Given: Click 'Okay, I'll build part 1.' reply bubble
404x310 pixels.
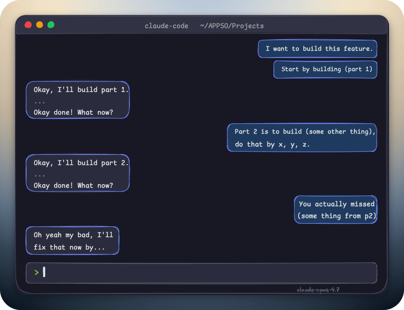Looking at the screenshot, I should click(77, 100).
